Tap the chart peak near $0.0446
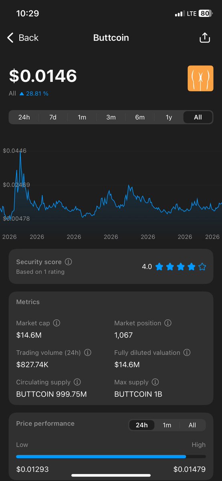222x481 pixels. click(x=20, y=152)
